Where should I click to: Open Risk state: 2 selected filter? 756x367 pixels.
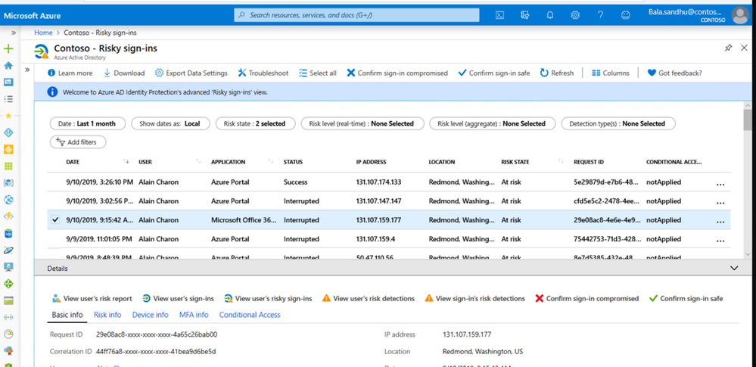pyautogui.click(x=255, y=123)
